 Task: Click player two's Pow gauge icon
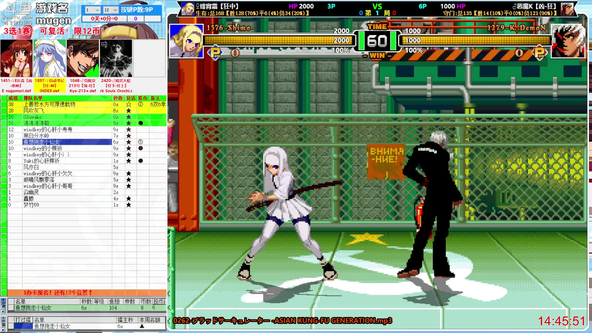pos(540,53)
